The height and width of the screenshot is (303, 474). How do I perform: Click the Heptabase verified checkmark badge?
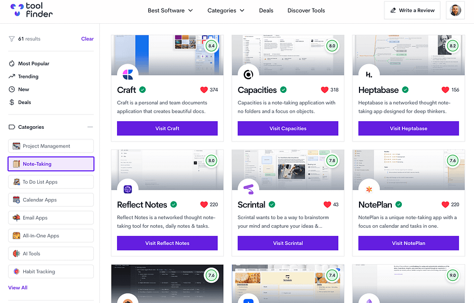405,89
